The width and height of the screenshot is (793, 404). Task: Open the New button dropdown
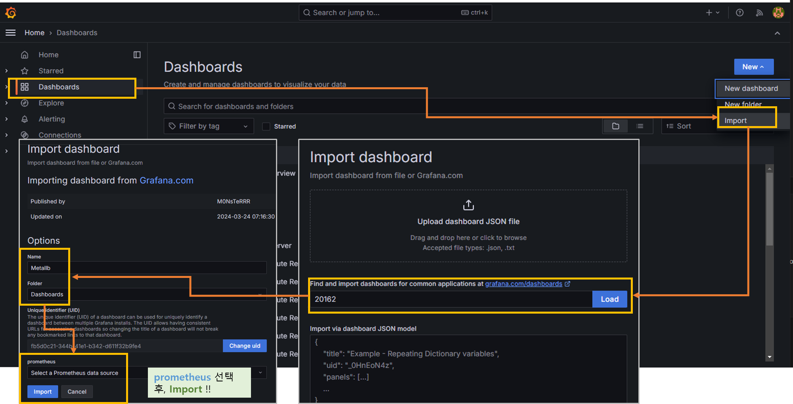pos(753,67)
